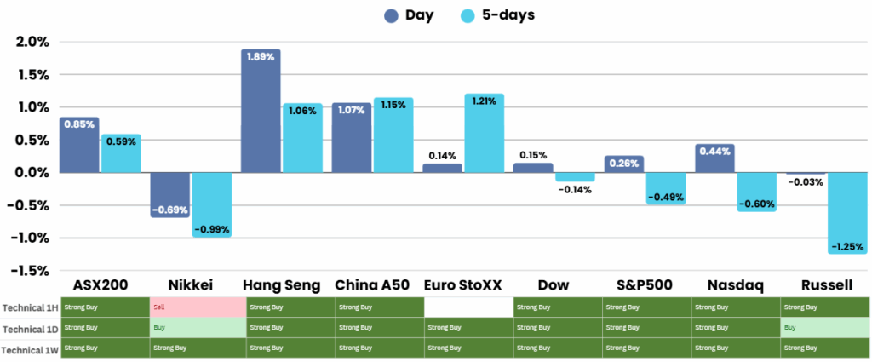Select the Hang Seng 1.89% Day bar
This screenshot has width=872, height=362.
pyautogui.click(x=261, y=111)
